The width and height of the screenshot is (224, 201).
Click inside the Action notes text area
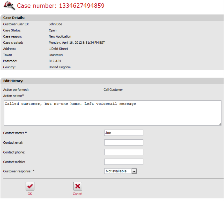113,113
